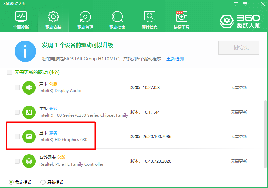The height and width of the screenshot is (188, 268).
Task: Close the 360驱动大师 window
Action: 263,4
